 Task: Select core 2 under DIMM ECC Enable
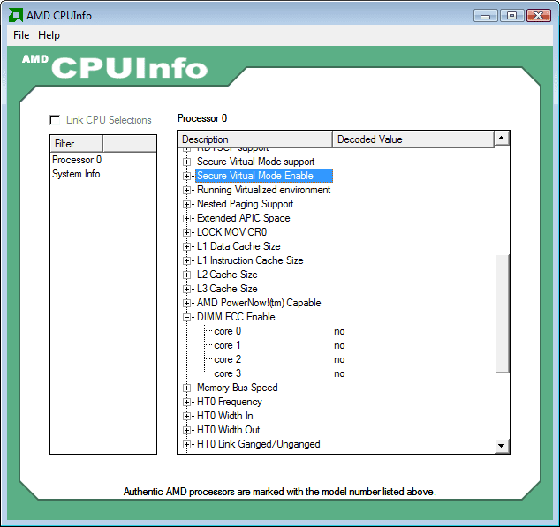(x=228, y=359)
